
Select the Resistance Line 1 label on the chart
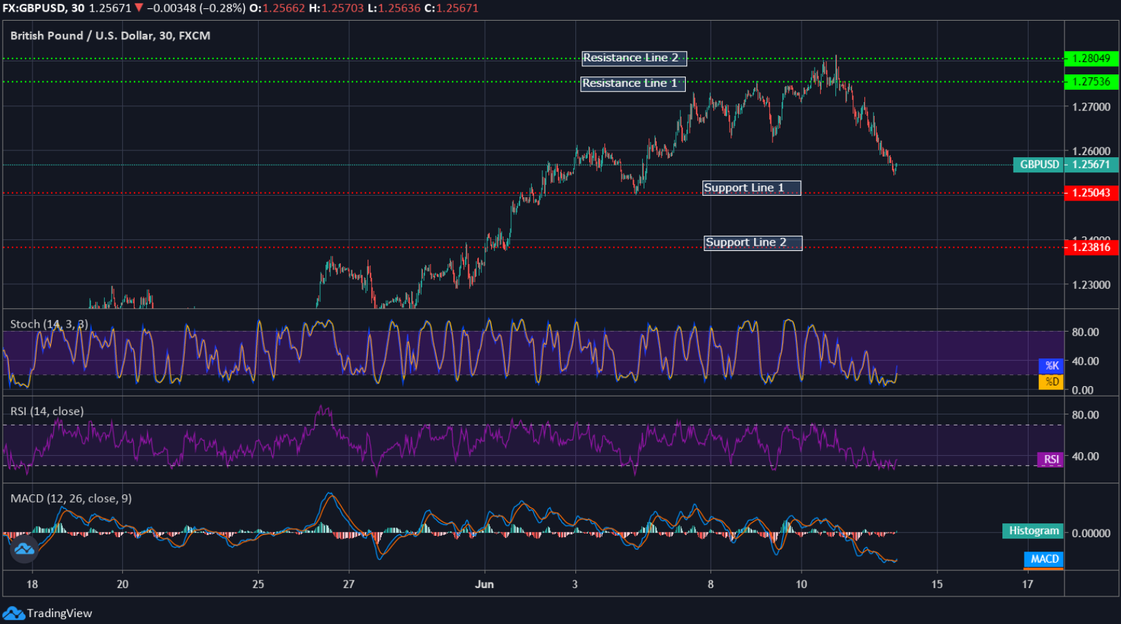point(632,83)
